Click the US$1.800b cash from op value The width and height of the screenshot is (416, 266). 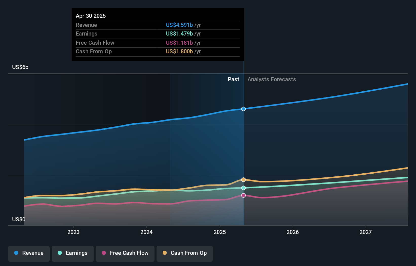tap(179, 51)
